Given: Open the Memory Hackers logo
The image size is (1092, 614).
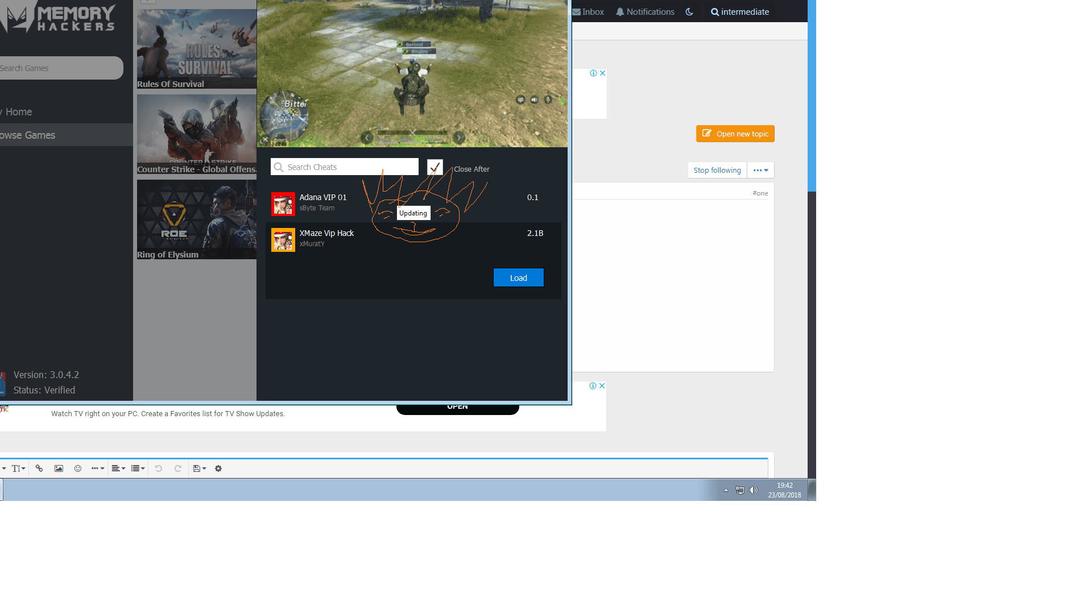Looking at the screenshot, I should tap(57, 18).
